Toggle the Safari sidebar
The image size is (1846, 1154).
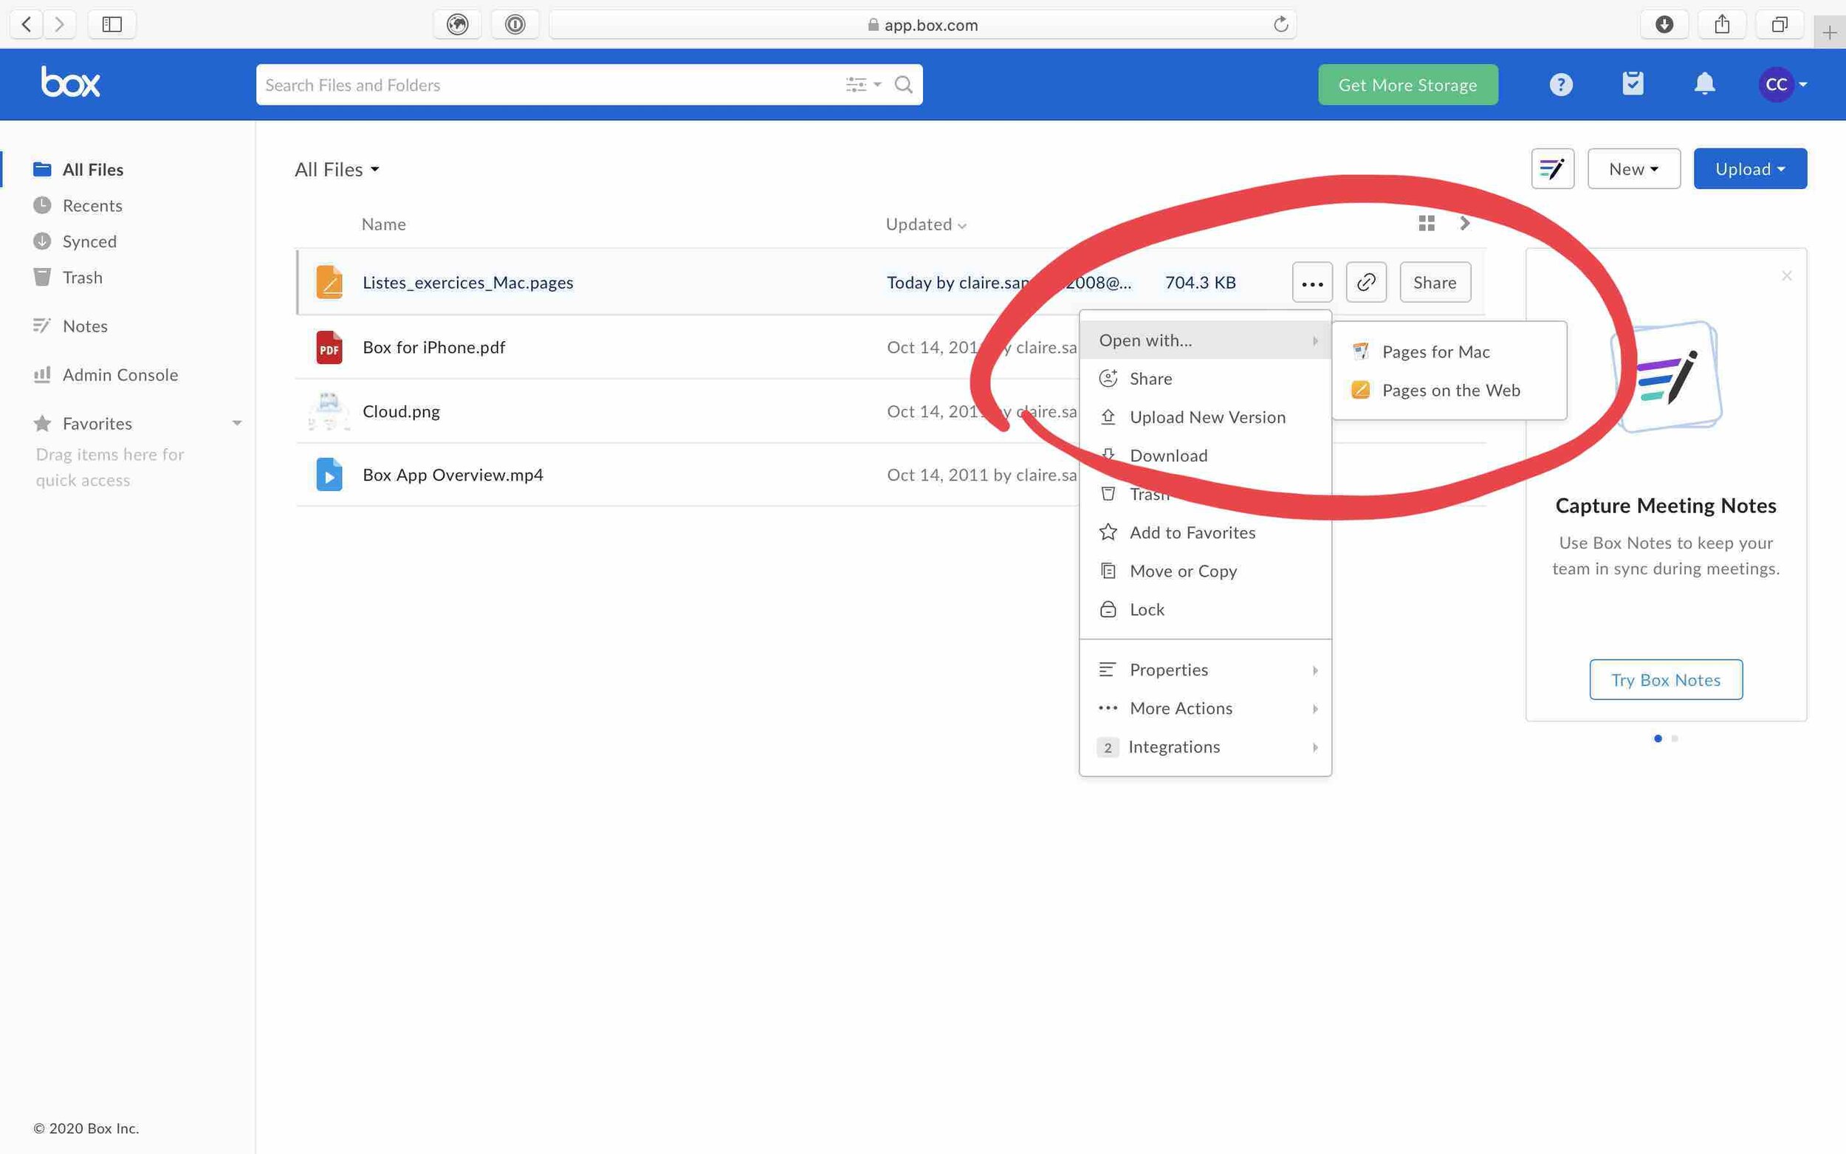(x=112, y=24)
